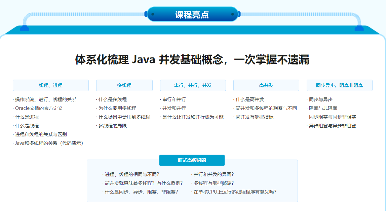Choose the 高并发 category header

266,85
